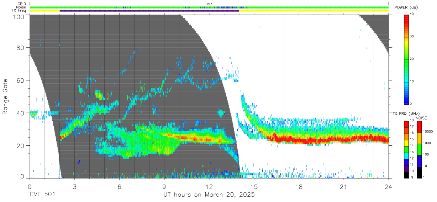The image size is (437, 202).
Task: Click the NOISE legend title
Action: [x=421, y=118]
